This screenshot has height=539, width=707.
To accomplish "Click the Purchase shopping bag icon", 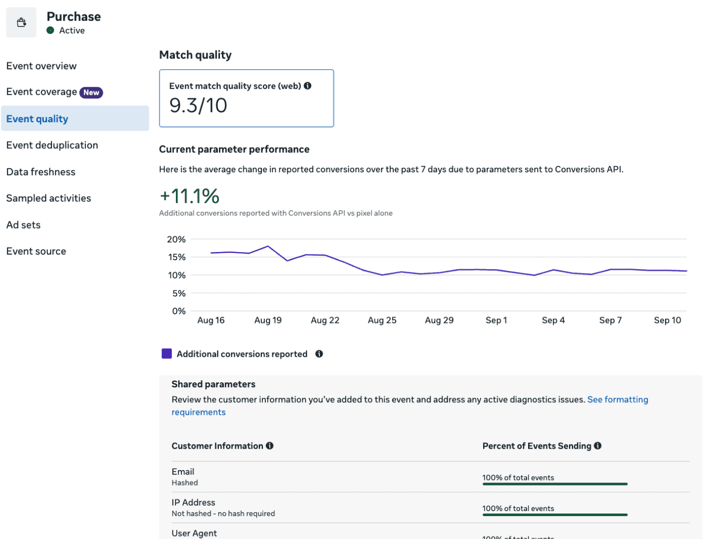I will click(21, 22).
